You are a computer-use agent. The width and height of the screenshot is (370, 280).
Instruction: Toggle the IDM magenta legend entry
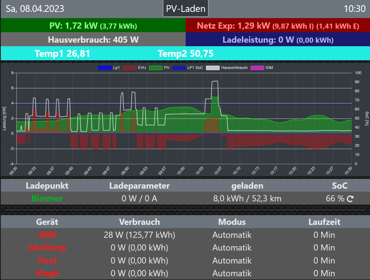pyautogui.click(x=257, y=68)
